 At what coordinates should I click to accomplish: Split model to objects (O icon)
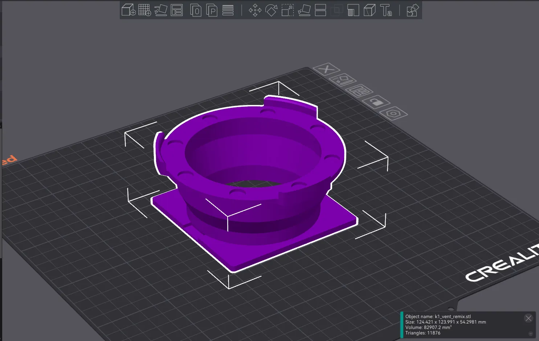pyautogui.click(x=196, y=10)
